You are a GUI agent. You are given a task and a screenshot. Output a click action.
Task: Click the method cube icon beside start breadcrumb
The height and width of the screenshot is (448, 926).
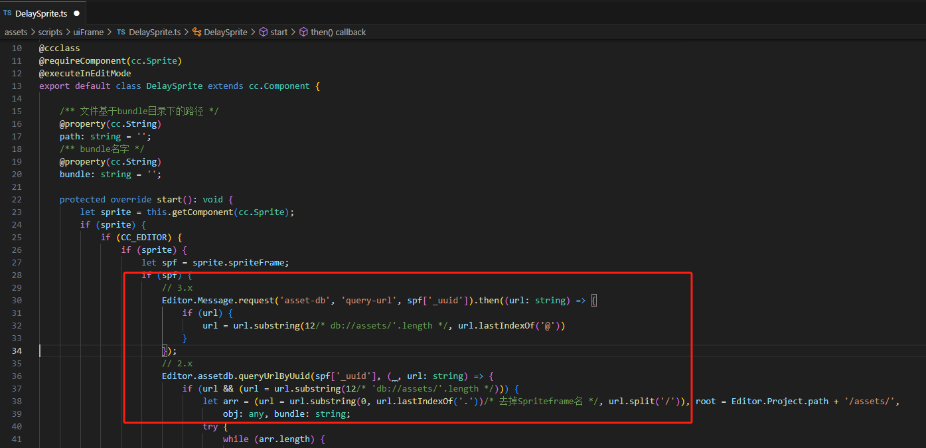click(263, 32)
